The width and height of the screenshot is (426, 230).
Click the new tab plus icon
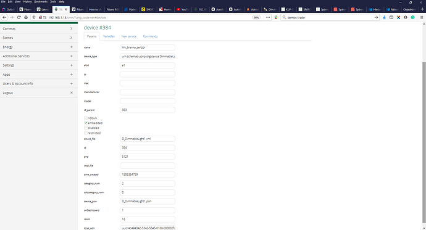click(x=422, y=9)
